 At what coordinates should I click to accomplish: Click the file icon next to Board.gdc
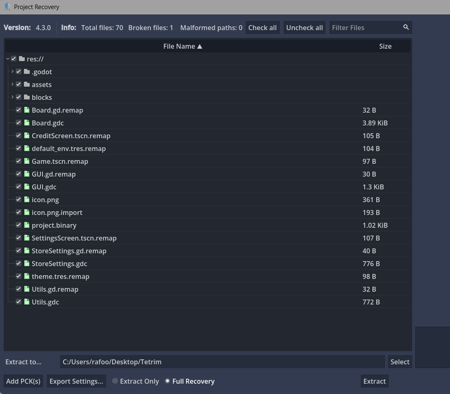coord(27,123)
